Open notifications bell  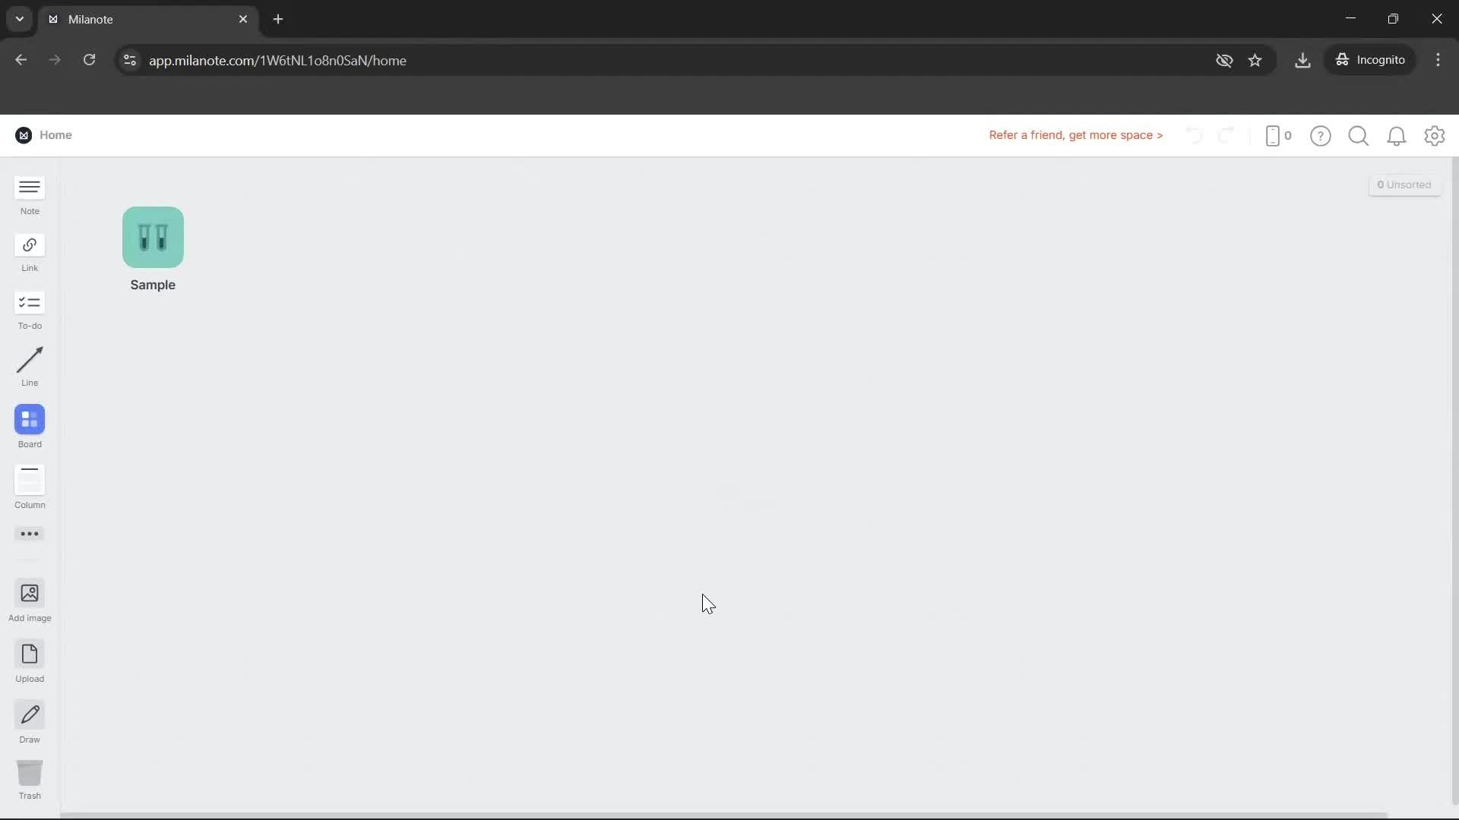coord(1397,136)
